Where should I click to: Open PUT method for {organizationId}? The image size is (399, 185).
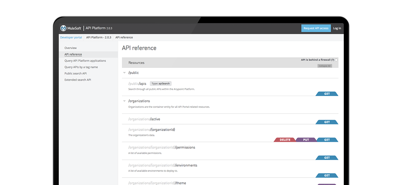tap(306, 140)
